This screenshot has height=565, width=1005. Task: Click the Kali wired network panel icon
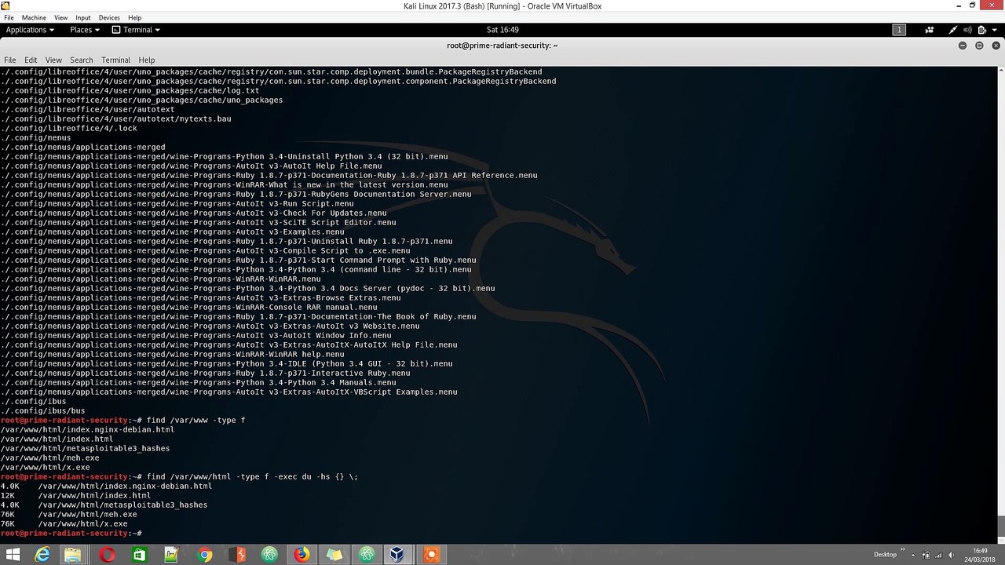(x=953, y=30)
